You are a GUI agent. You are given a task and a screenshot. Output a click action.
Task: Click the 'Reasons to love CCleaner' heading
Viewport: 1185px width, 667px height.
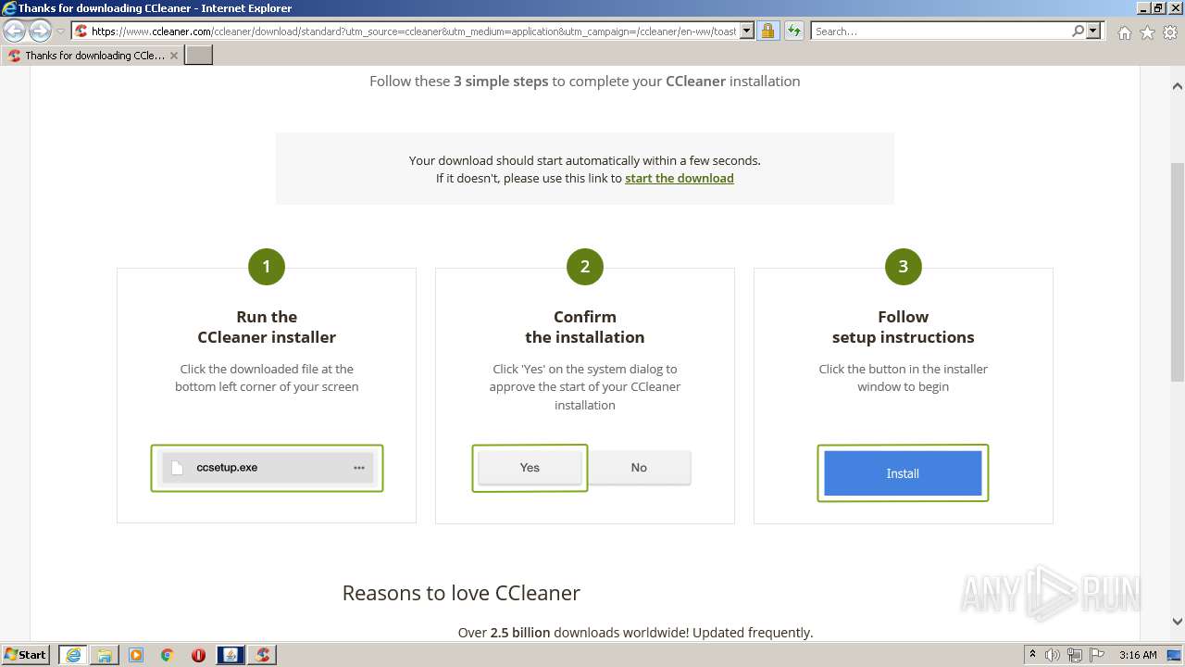[461, 593]
